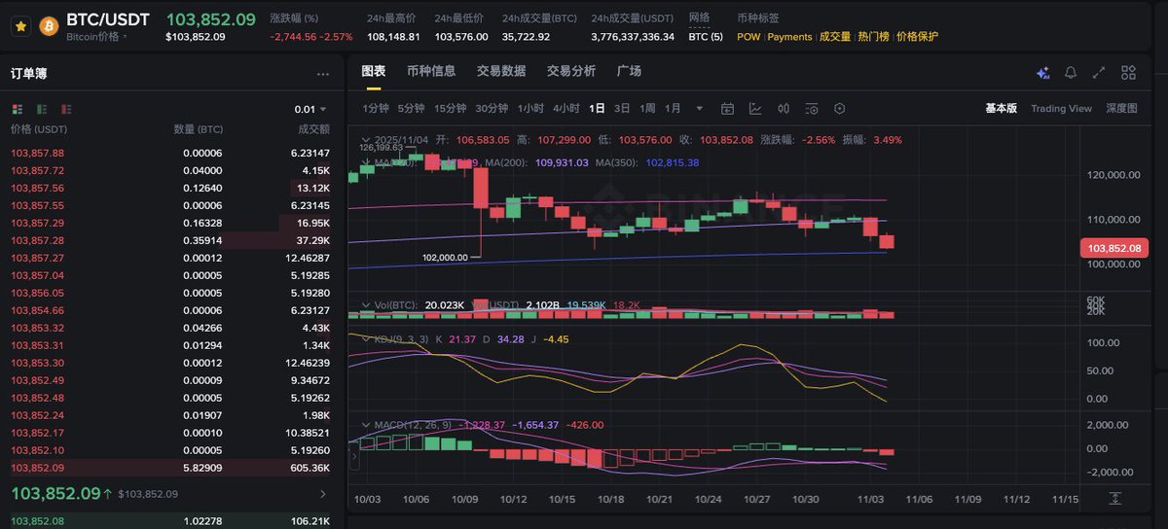
Task: Switch to the 交易分析 tab
Action: (x=571, y=71)
